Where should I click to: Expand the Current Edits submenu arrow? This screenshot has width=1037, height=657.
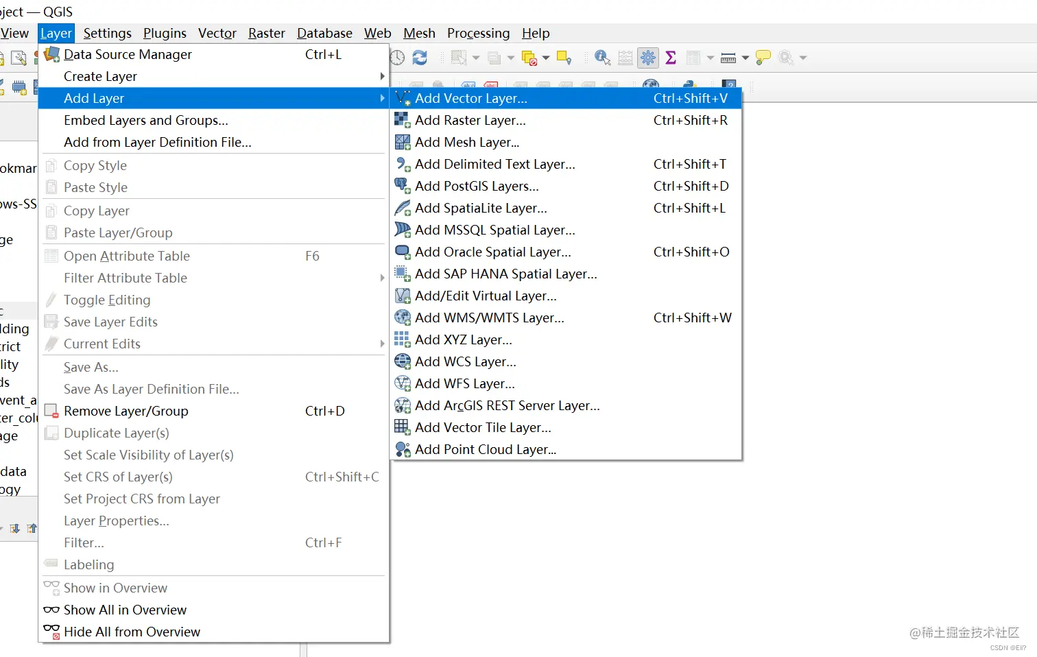pos(382,344)
